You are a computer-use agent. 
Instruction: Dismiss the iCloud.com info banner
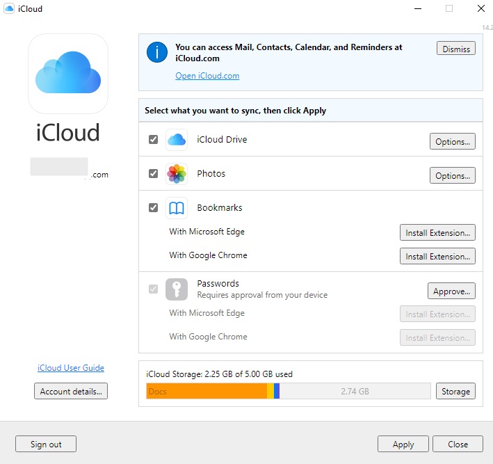[x=456, y=49]
